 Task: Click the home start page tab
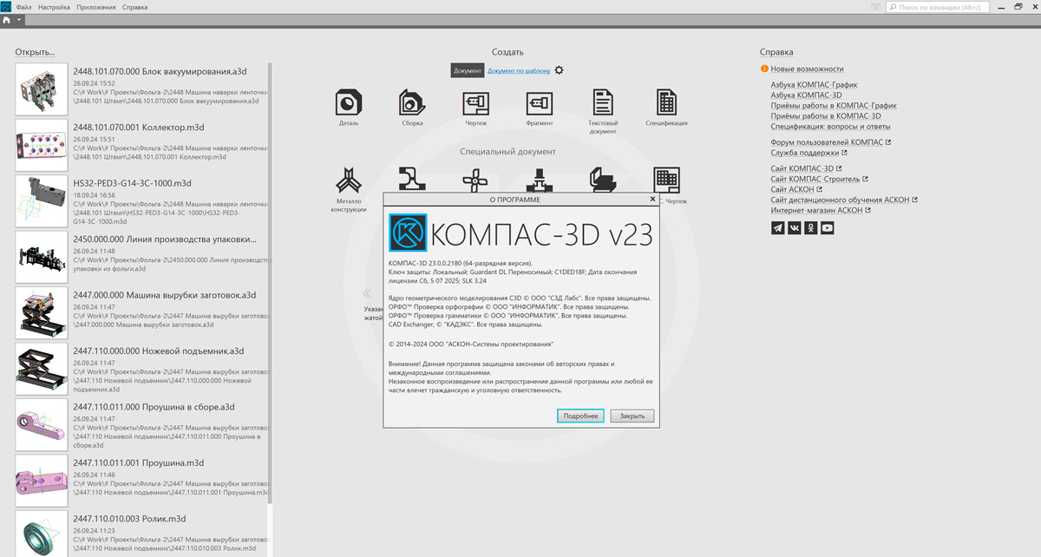click(7, 19)
